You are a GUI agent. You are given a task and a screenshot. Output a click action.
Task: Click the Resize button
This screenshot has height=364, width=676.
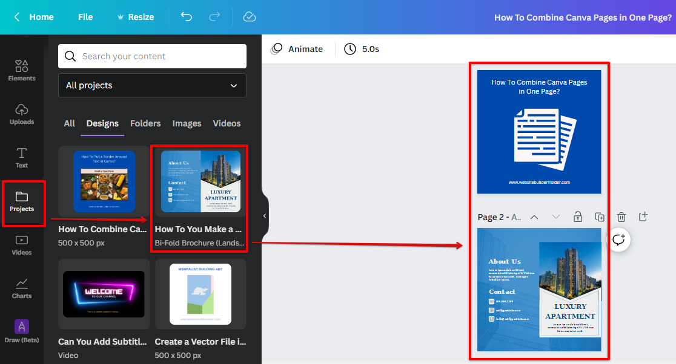[x=134, y=17]
